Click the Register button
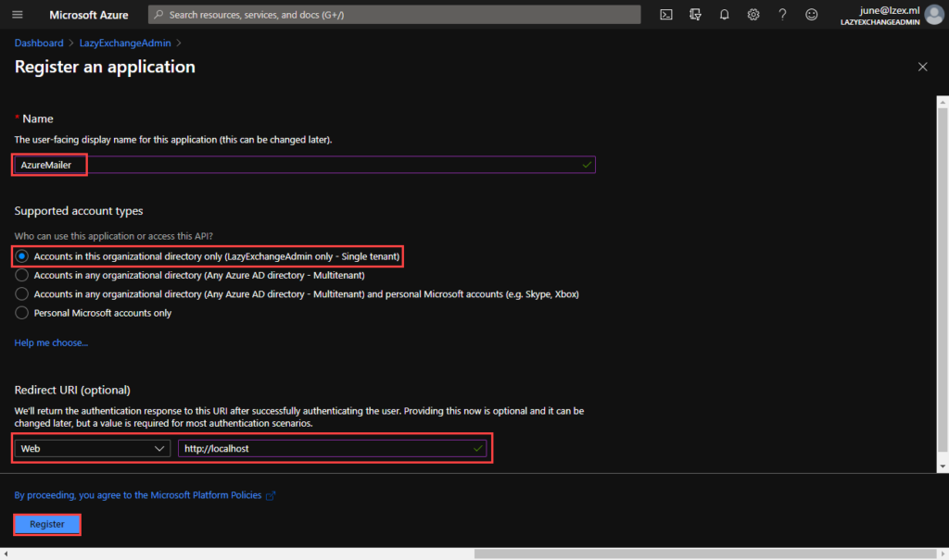Viewport: 949px width, 560px height. pyautogui.click(x=47, y=524)
